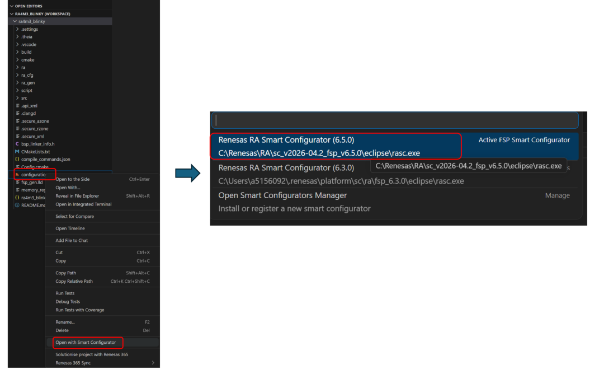This screenshot has height=369, width=604.
Task: Click the orange icon of configuration file
Action: [17, 175]
